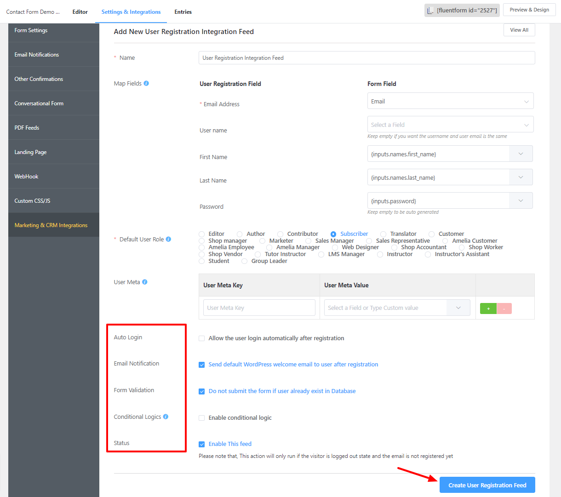
Task: Click the User Meta info icon
Action: click(x=144, y=282)
